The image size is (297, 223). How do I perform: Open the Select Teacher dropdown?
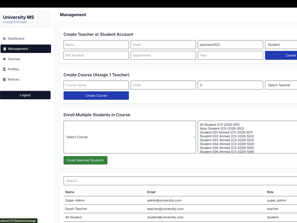[281, 85]
